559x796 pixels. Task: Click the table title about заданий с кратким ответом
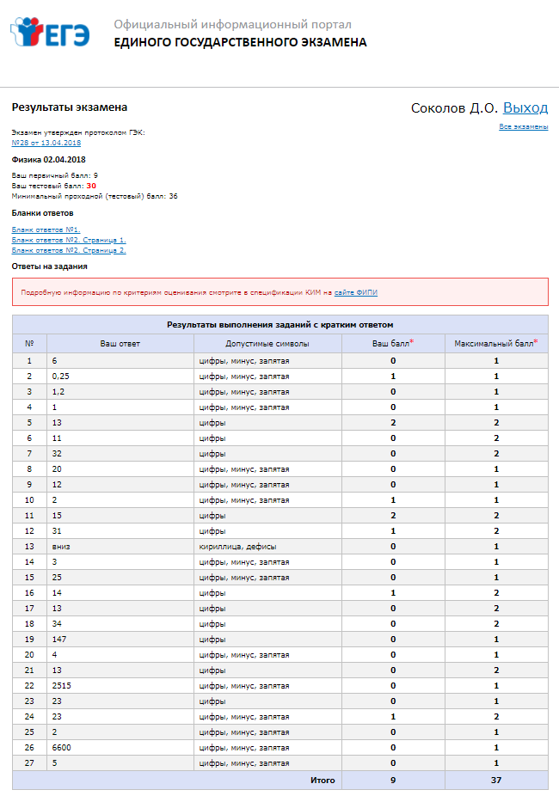click(x=279, y=325)
